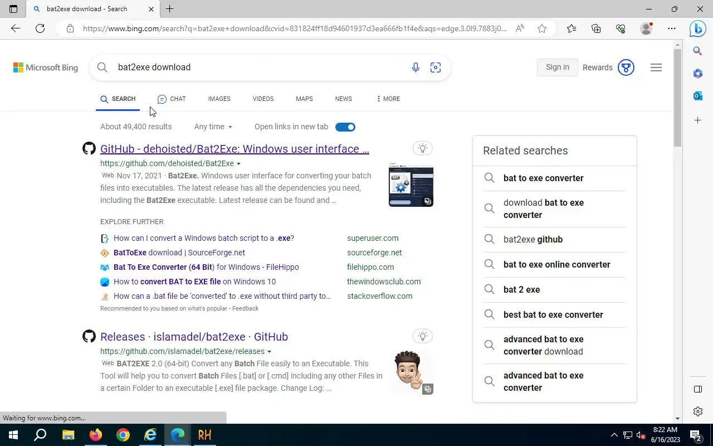
Task: Click dehoisted Bat2Exe result thumbnail
Action: tap(411, 185)
